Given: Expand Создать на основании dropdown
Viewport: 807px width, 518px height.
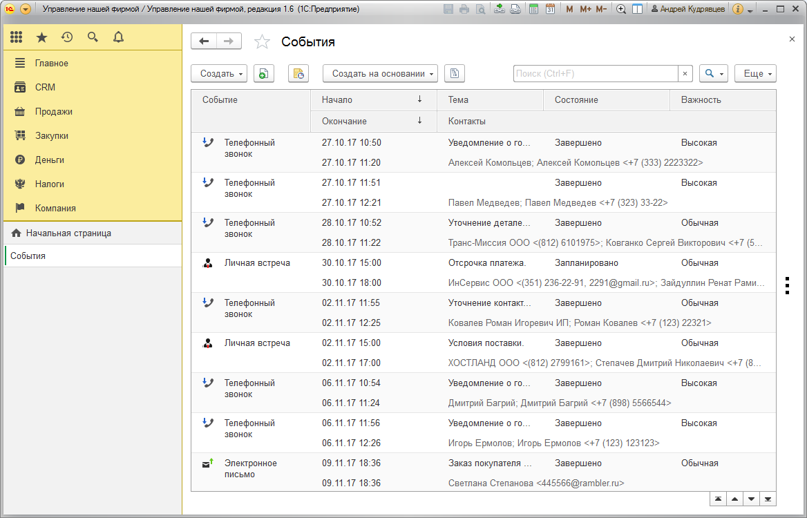Looking at the screenshot, I should [x=380, y=74].
